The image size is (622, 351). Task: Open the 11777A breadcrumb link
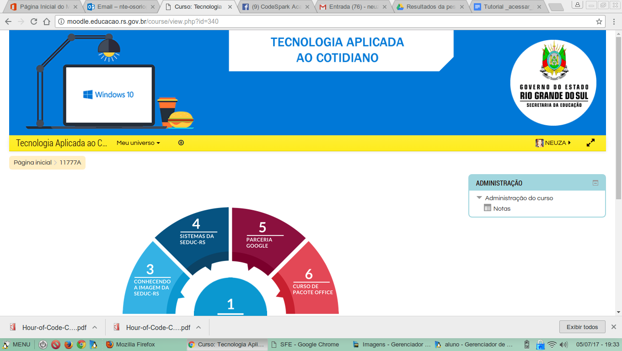point(70,162)
